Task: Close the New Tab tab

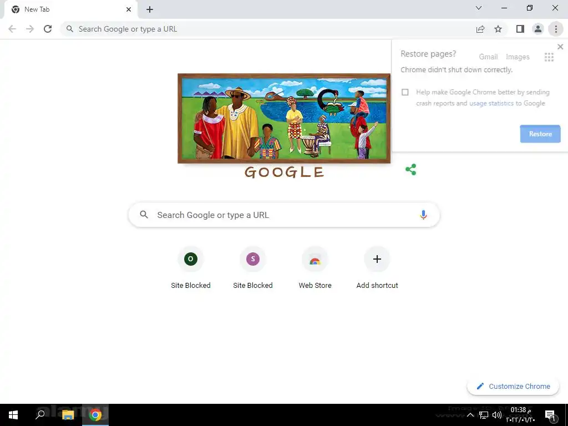Action: pyautogui.click(x=129, y=9)
